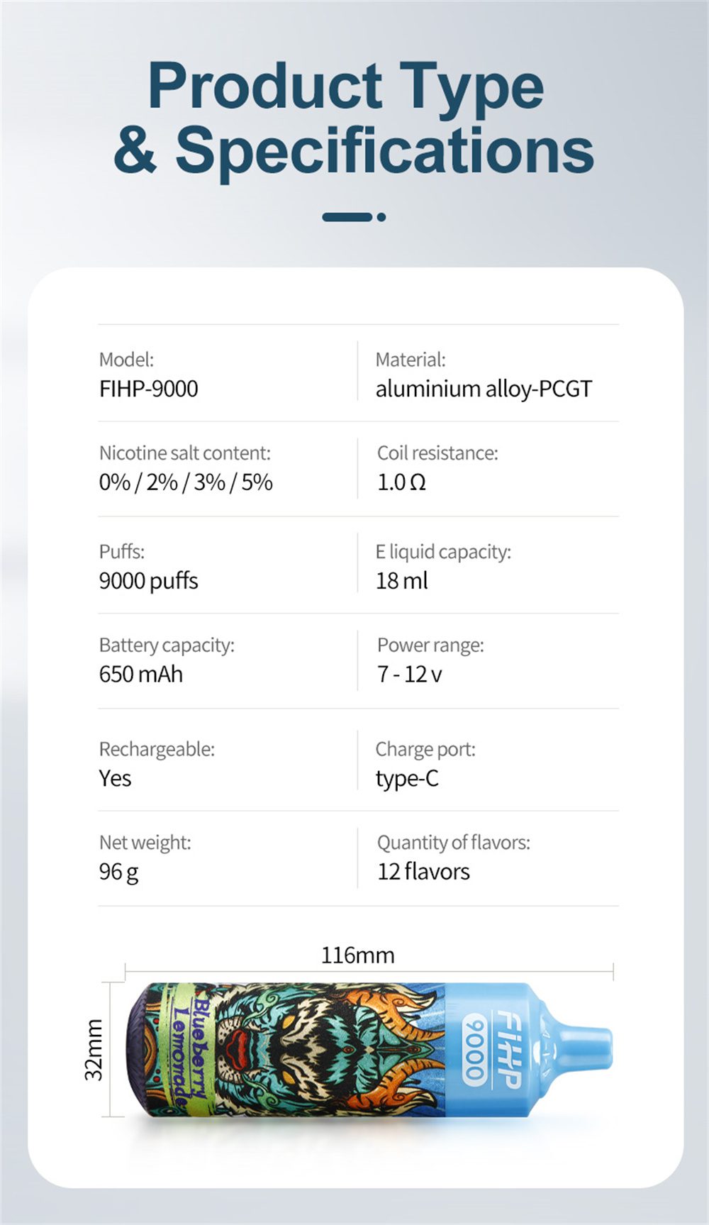This screenshot has height=1225, width=709.
Task: Click the Product Type & Specifications heading
Action: point(353,117)
